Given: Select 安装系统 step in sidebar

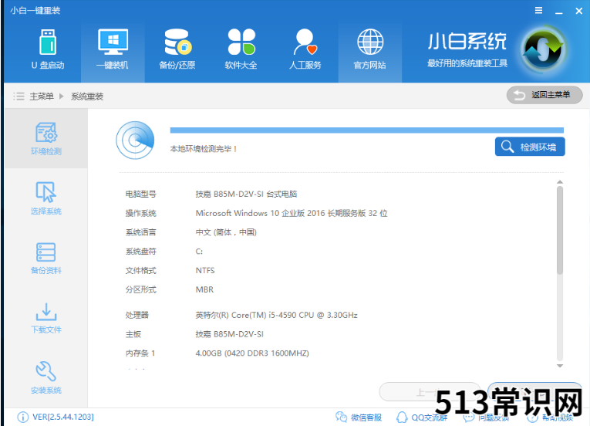Looking at the screenshot, I should (x=46, y=377).
